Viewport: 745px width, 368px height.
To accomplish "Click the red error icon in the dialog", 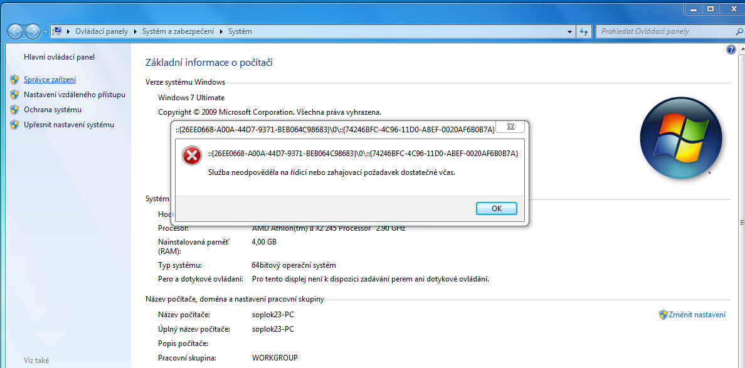I will coord(191,155).
